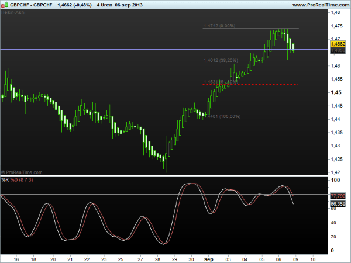Select the 1,4401 (100,00%) Fibonacci label

click(x=222, y=116)
